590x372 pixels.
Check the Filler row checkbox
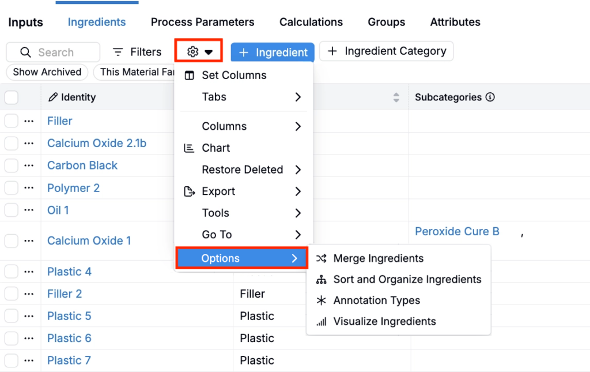click(x=12, y=121)
